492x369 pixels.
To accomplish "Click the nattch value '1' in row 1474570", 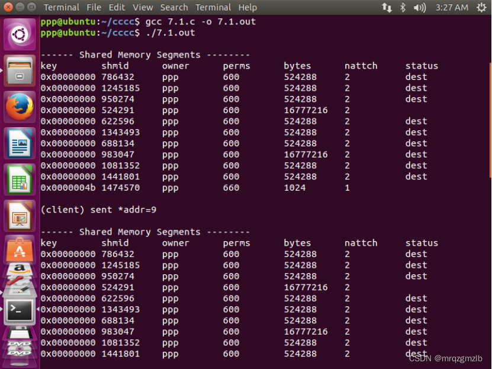I will click(x=347, y=188).
